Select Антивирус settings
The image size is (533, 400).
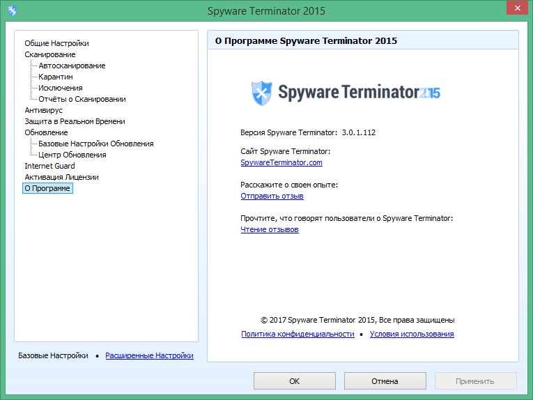tap(43, 110)
